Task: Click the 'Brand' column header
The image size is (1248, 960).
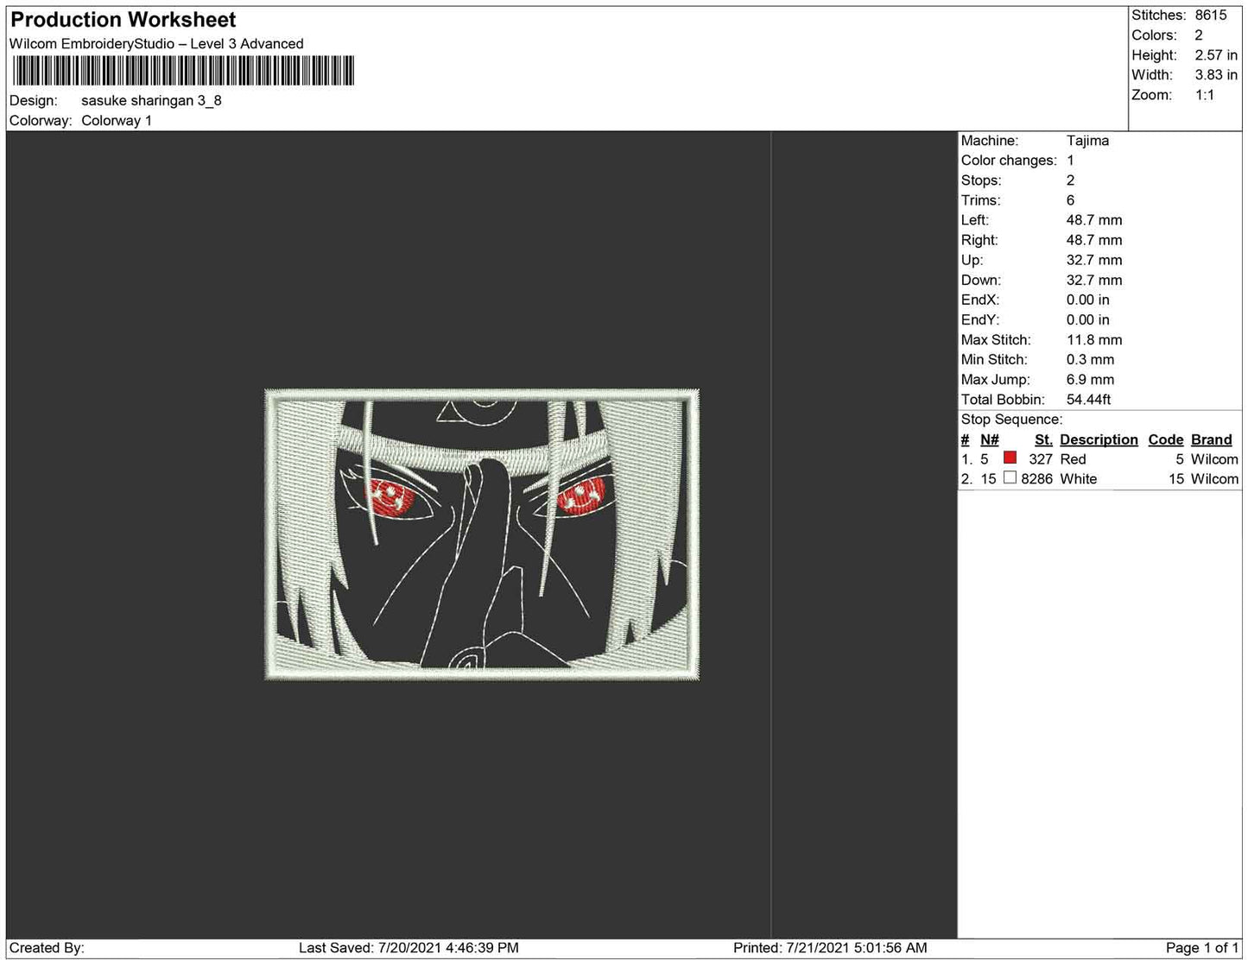Action: [x=1211, y=439]
